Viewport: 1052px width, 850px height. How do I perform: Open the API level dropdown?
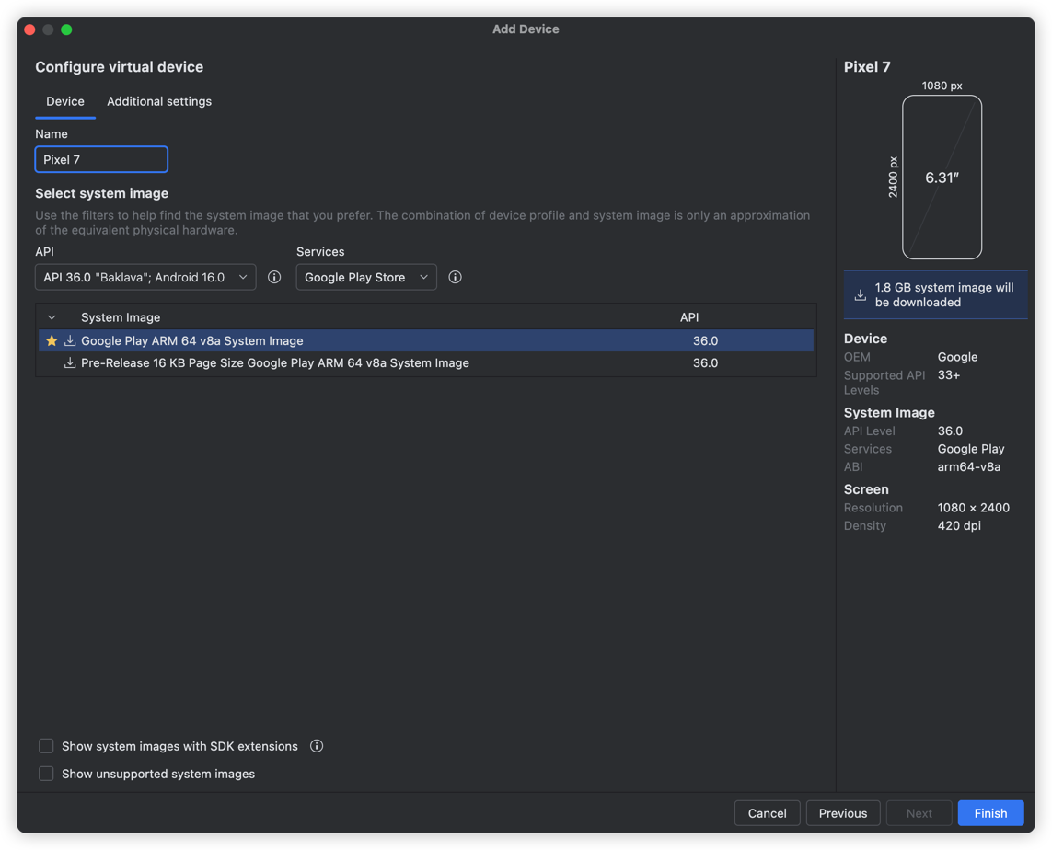(x=145, y=277)
